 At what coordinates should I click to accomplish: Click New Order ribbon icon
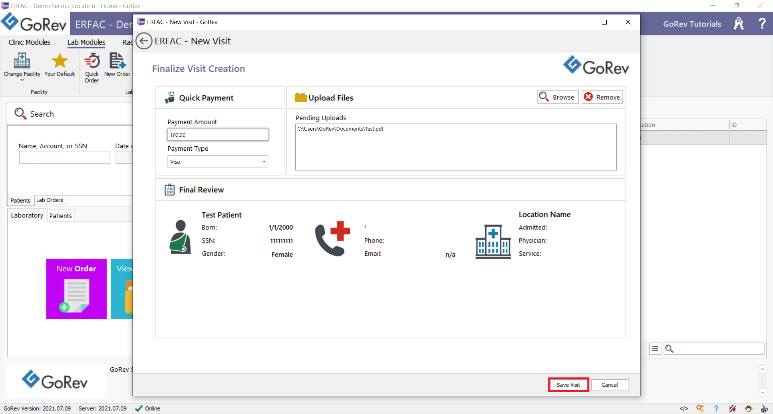tap(117, 64)
